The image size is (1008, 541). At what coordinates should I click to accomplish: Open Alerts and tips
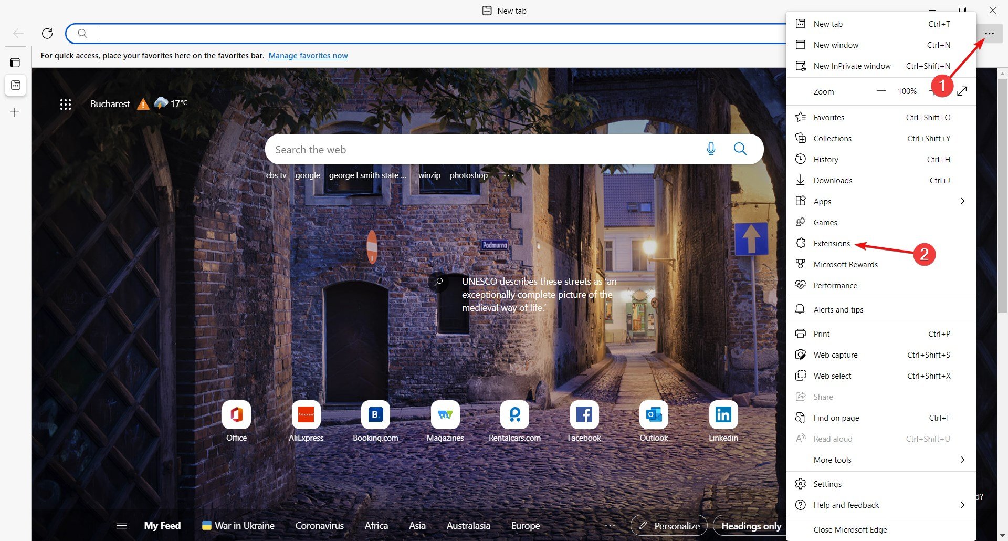tap(881, 309)
